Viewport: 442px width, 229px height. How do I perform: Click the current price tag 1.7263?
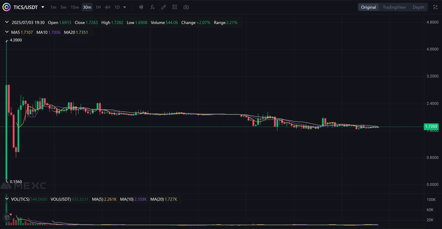431,127
